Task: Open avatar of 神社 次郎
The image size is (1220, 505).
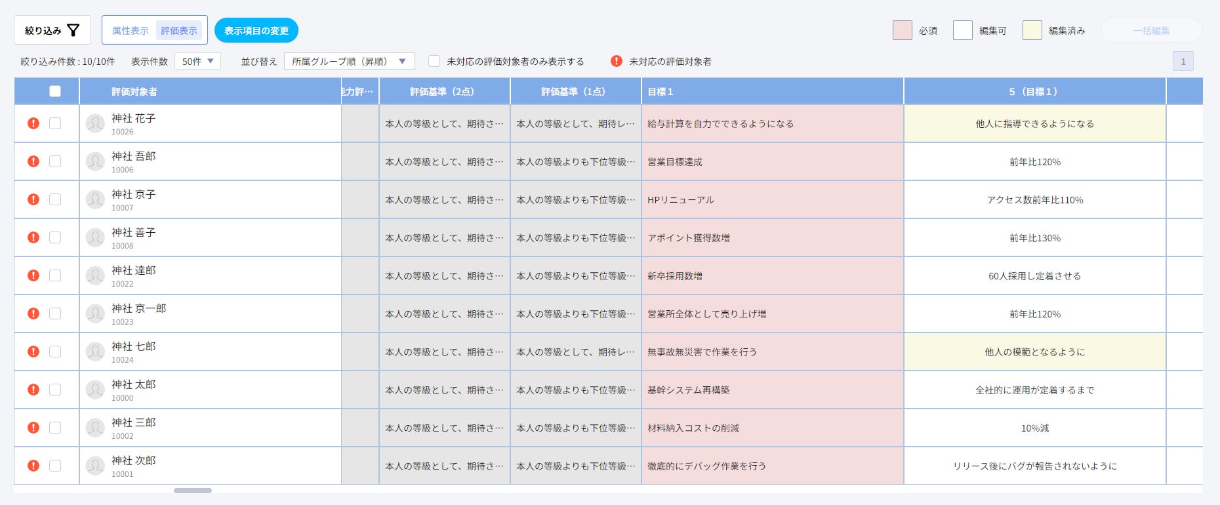Action: tap(95, 466)
